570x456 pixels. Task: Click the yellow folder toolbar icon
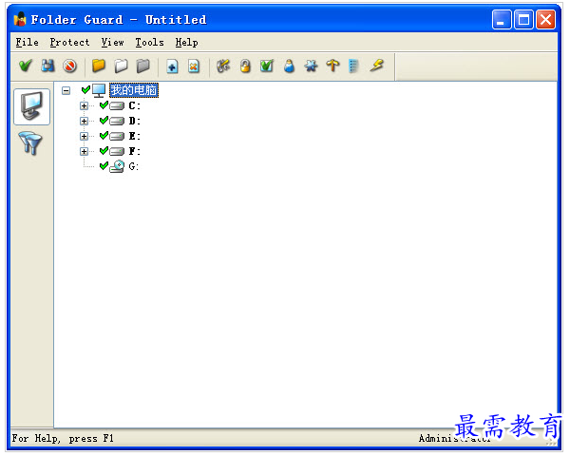click(x=99, y=66)
